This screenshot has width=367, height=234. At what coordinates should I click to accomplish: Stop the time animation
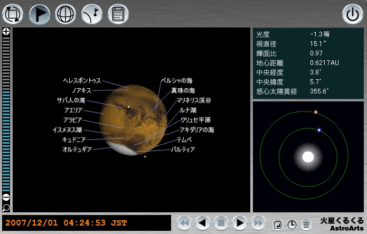[x=221, y=223]
